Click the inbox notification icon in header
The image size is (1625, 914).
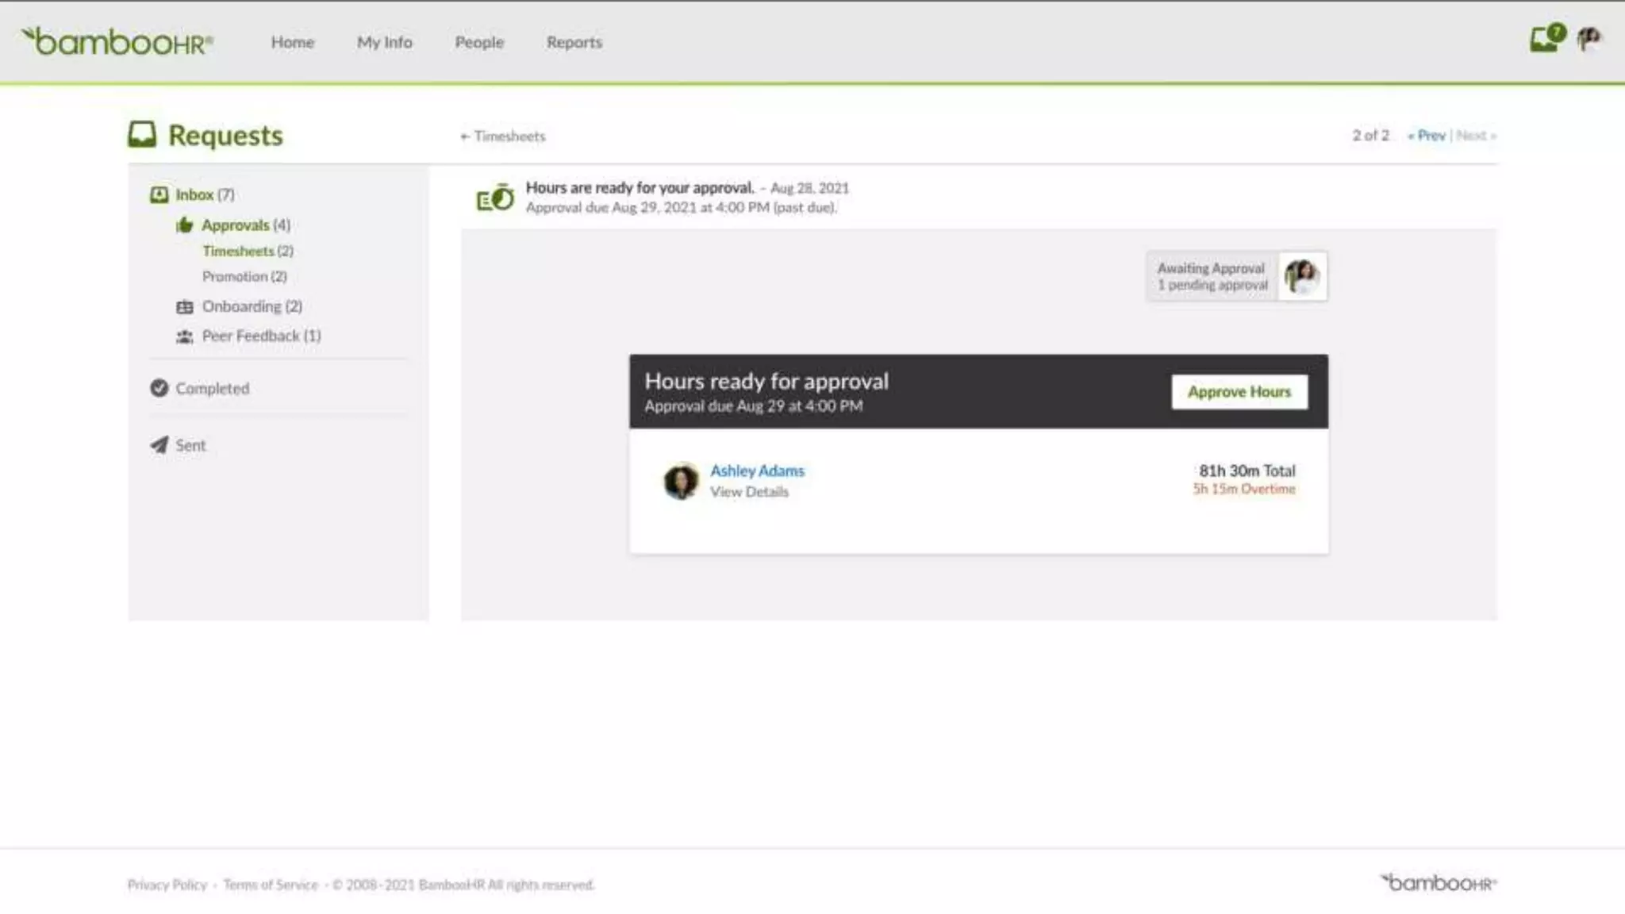[1545, 38]
